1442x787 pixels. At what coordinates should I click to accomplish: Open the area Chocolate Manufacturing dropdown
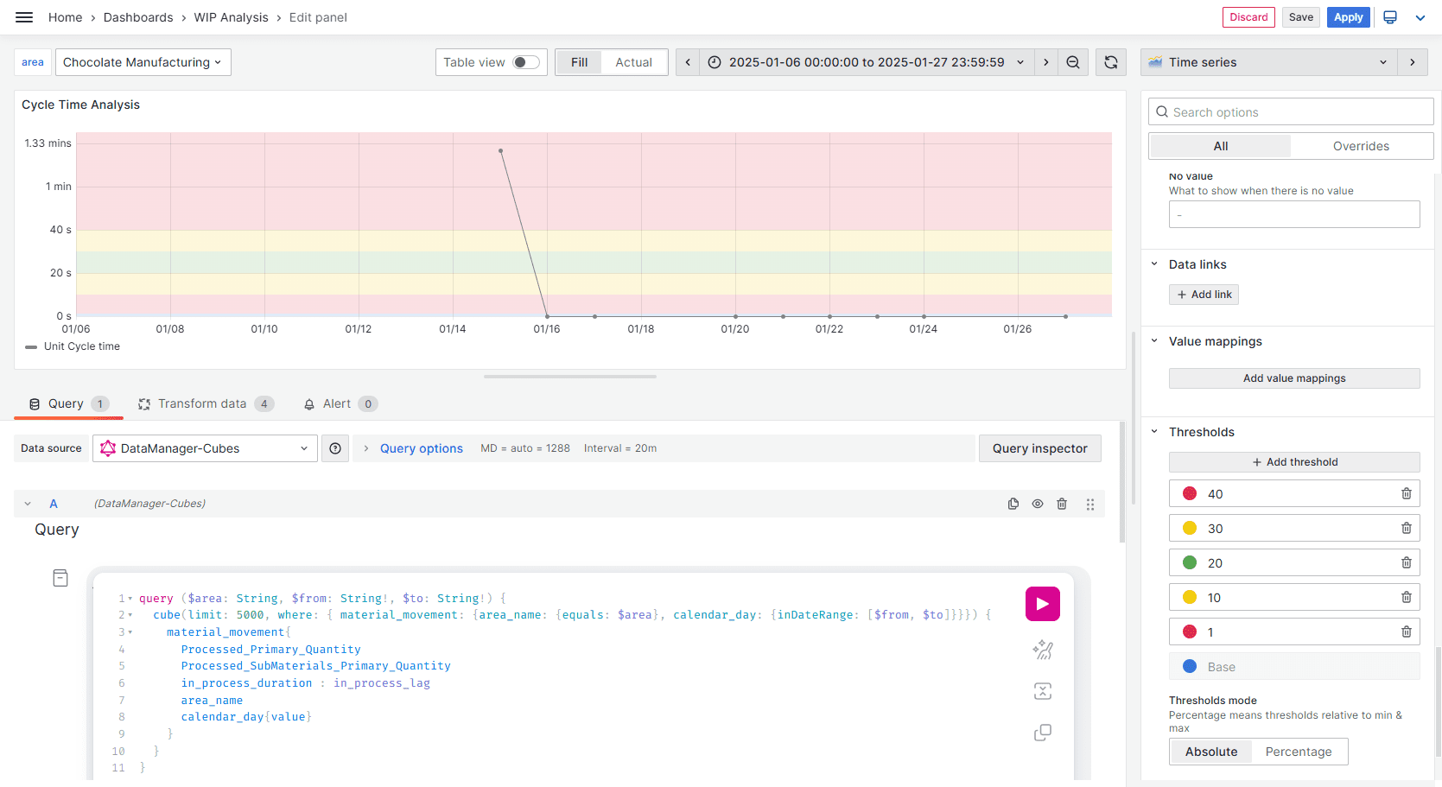[143, 62]
